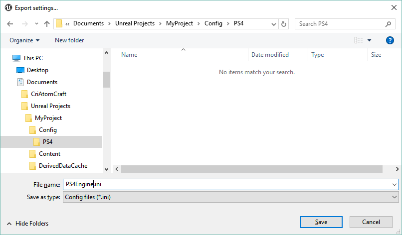Screen dimensions: 402x235
Task: Click PS4 in the address path
Action: click(x=238, y=23)
